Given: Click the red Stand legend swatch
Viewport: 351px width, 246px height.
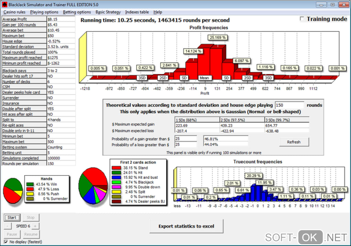Looking at the screenshot, I should [116, 168].
